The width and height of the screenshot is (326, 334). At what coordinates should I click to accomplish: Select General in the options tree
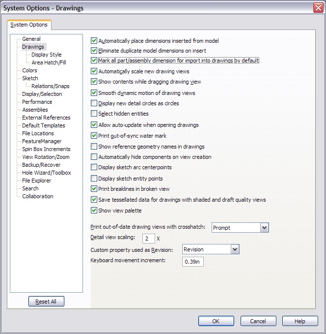(x=31, y=39)
